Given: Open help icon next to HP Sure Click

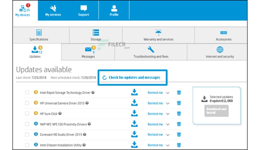Looking at the screenshot, I should click(60, 113).
